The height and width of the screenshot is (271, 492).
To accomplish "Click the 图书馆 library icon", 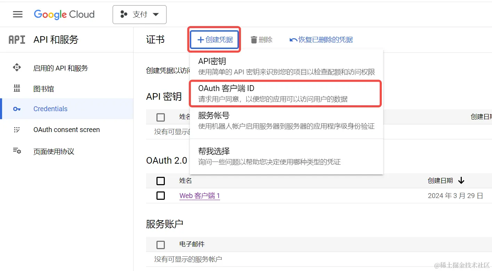I will tap(17, 89).
